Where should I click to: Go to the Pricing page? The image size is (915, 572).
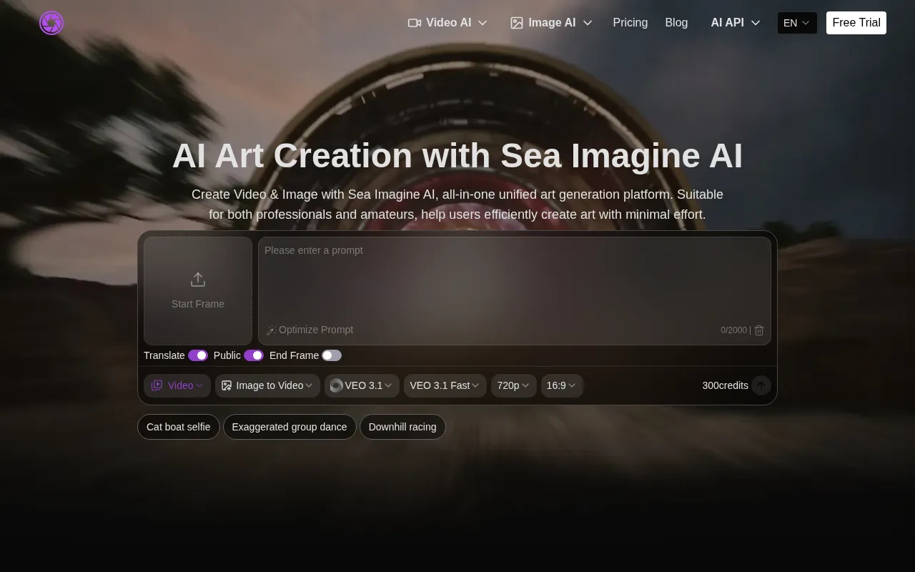pyautogui.click(x=630, y=23)
